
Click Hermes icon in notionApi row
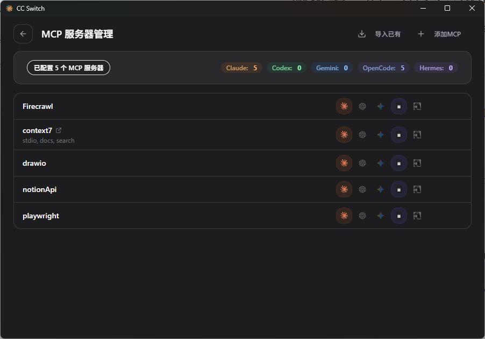pyautogui.click(x=417, y=189)
